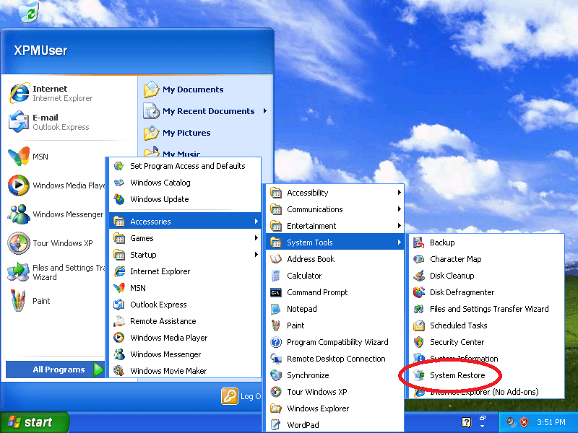The image size is (578, 433).
Task: Expand My Recent Documents
Action: point(207,110)
